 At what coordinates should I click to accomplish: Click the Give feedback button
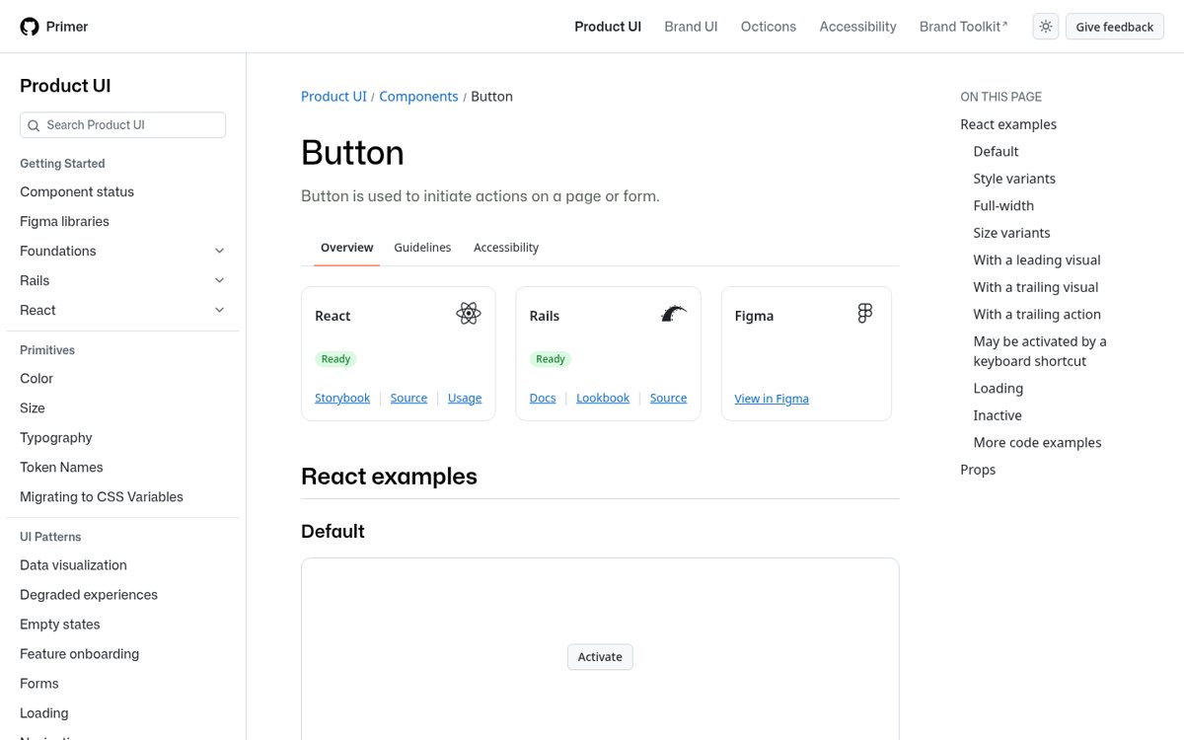click(1115, 27)
